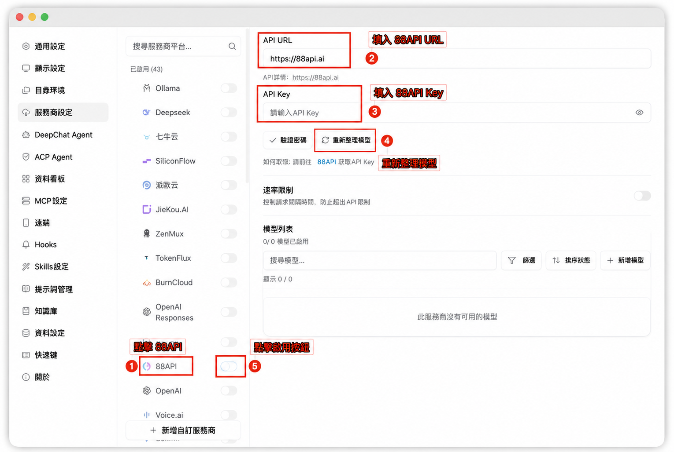Viewport: 674px width, 452px height.
Task: Click the 資料設定 database icon
Action: click(x=26, y=333)
